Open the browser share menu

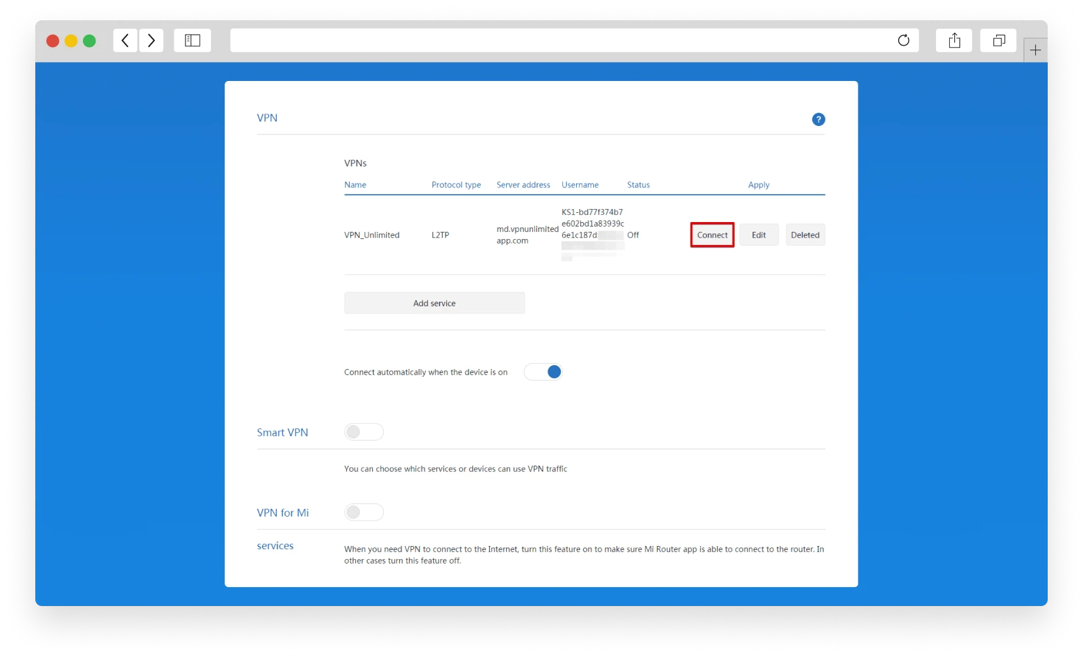pyautogui.click(x=954, y=40)
